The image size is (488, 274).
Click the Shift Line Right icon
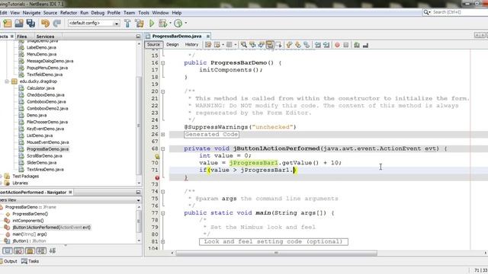[326, 45]
